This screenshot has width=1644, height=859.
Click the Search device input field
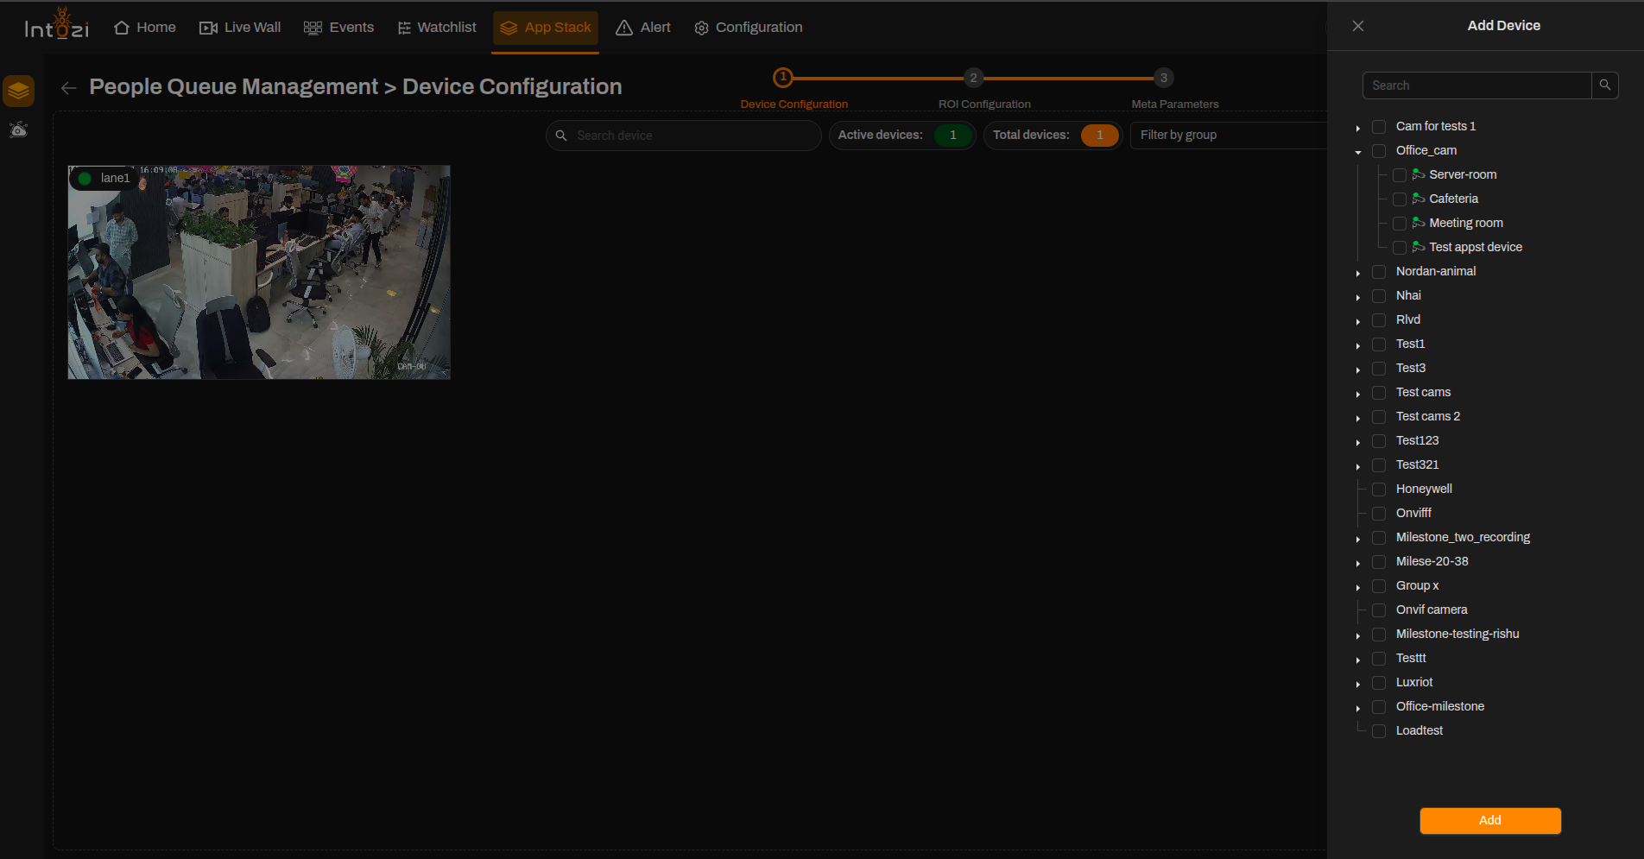(683, 136)
